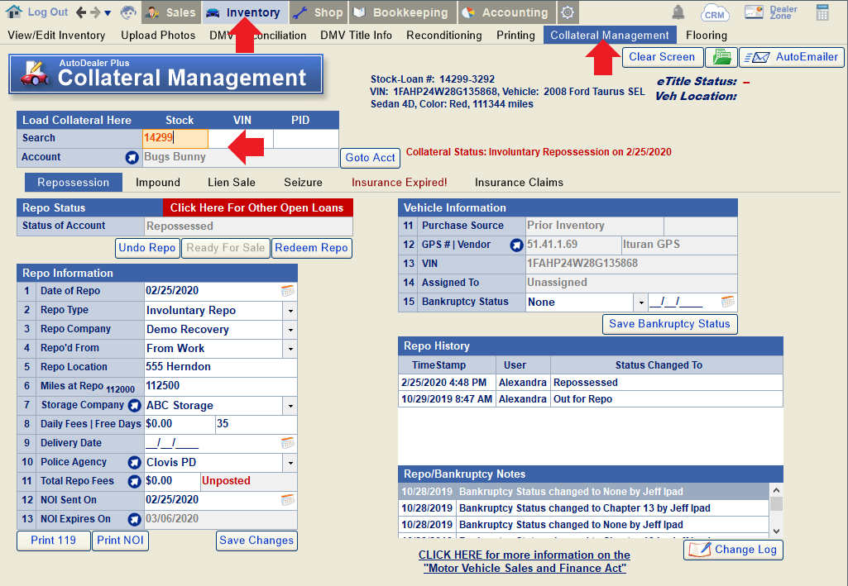Click the blue arrow icon for Total Repo Fees
The image size is (848, 586).
[134, 481]
